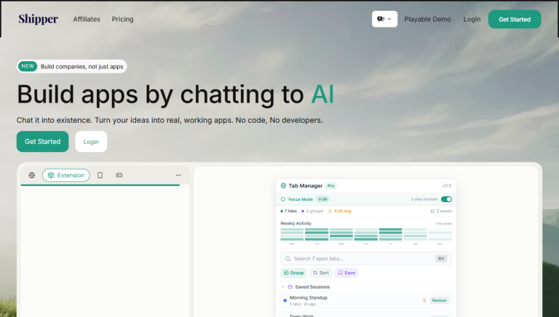
Task: Restore the Morning Standup session
Action: point(439,300)
